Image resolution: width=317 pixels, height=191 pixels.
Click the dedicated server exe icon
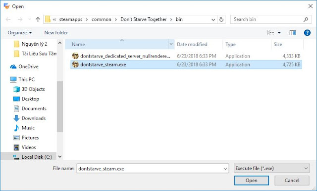pyautogui.click(x=75, y=56)
